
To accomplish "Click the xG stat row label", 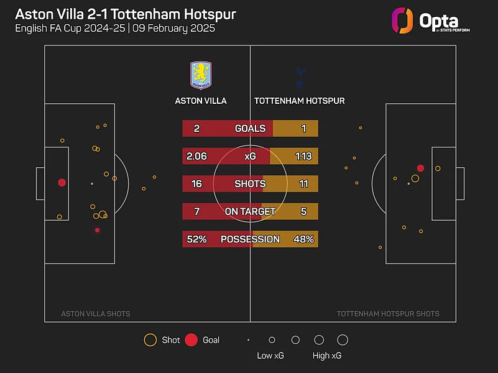I will [250, 156].
